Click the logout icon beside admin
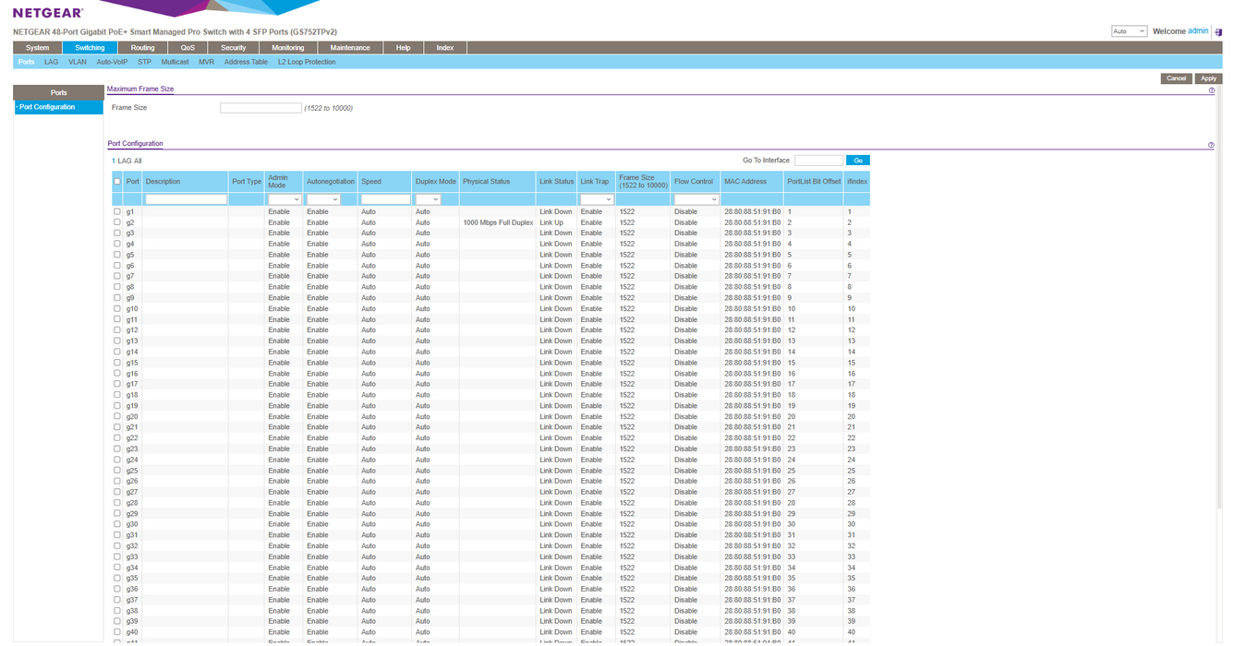 [1217, 32]
